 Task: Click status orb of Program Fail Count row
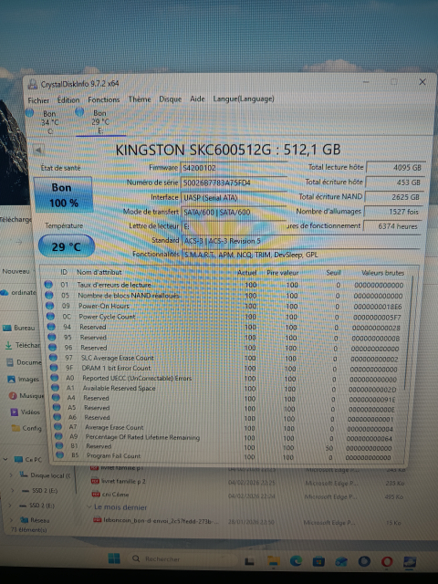point(59,455)
